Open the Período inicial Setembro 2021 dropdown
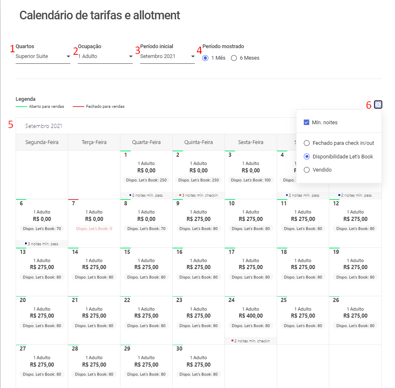This screenshot has height=388, width=395. pyautogui.click(x=167, y=56)
